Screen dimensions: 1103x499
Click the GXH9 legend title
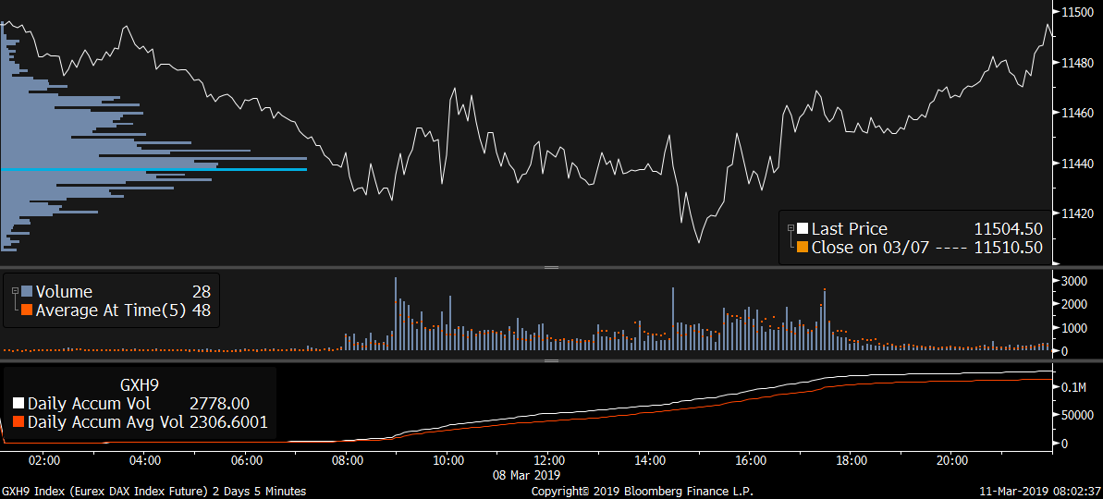(140, 382)
